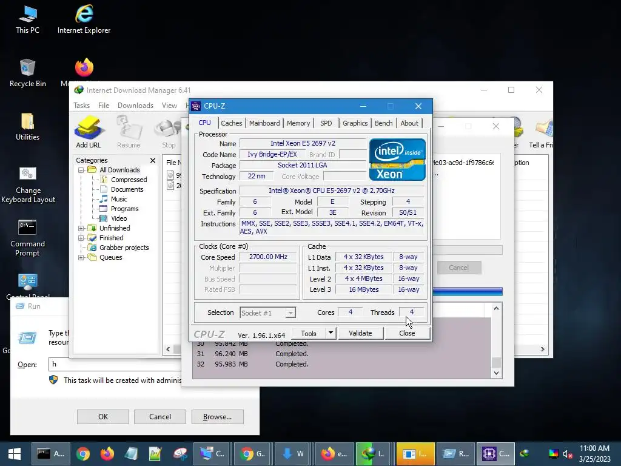The image size is (621, 466).
Task: Click the muted volume tray icon
Action: pos(568,454)
